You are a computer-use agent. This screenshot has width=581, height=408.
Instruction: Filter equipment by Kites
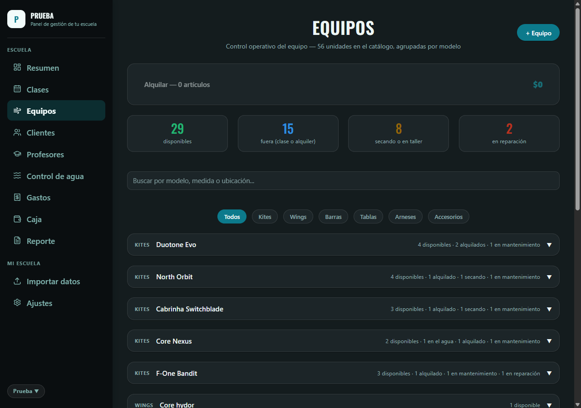tap(265, 217)
